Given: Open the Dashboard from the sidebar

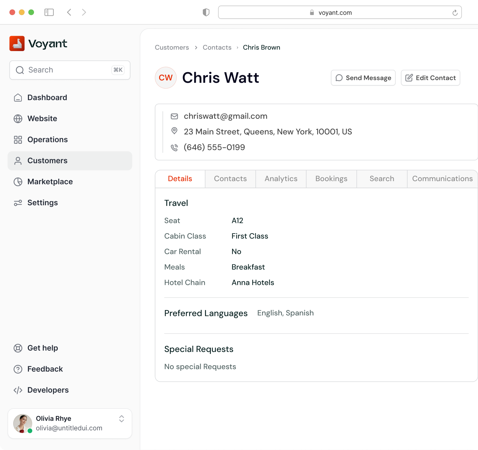Looking at the screenshot, I should [x=47, y=97].
